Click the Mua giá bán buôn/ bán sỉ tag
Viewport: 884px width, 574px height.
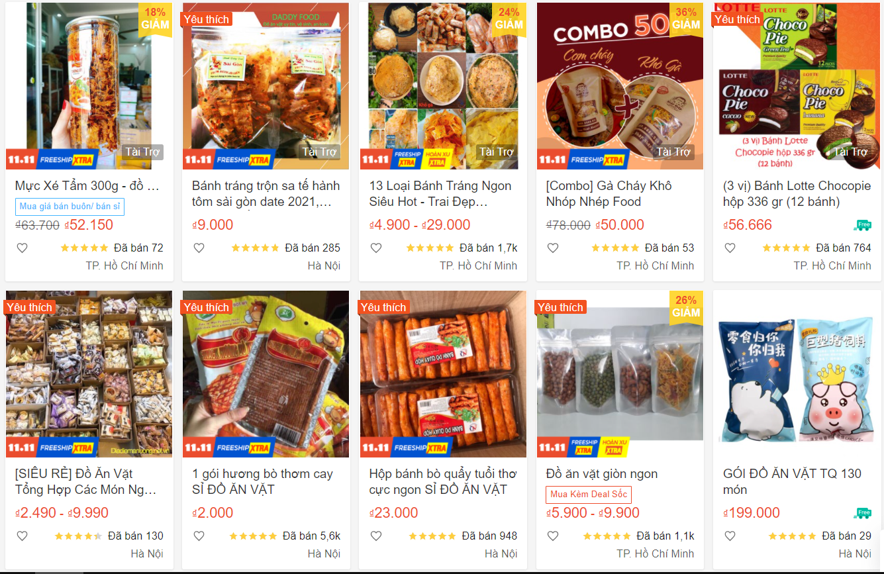coord(70,207)
